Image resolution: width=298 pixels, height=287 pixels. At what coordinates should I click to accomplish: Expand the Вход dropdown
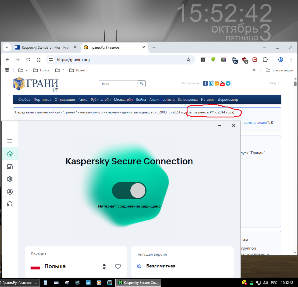coord(274,83)
